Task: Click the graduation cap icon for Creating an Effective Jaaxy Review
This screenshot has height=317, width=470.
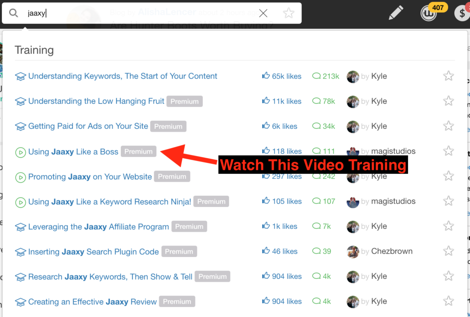Action: 20,302
